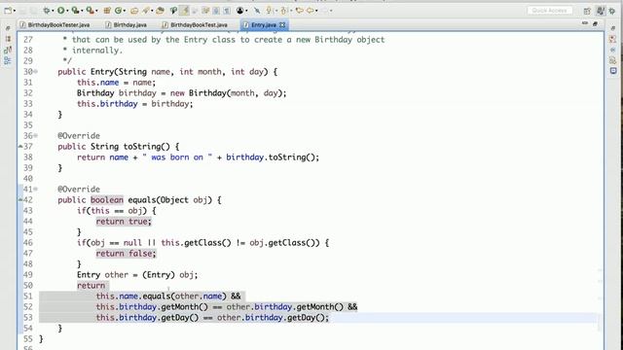The image size is (623, 350).
Task: Click the Open Type icon
Action: point(134,11)
